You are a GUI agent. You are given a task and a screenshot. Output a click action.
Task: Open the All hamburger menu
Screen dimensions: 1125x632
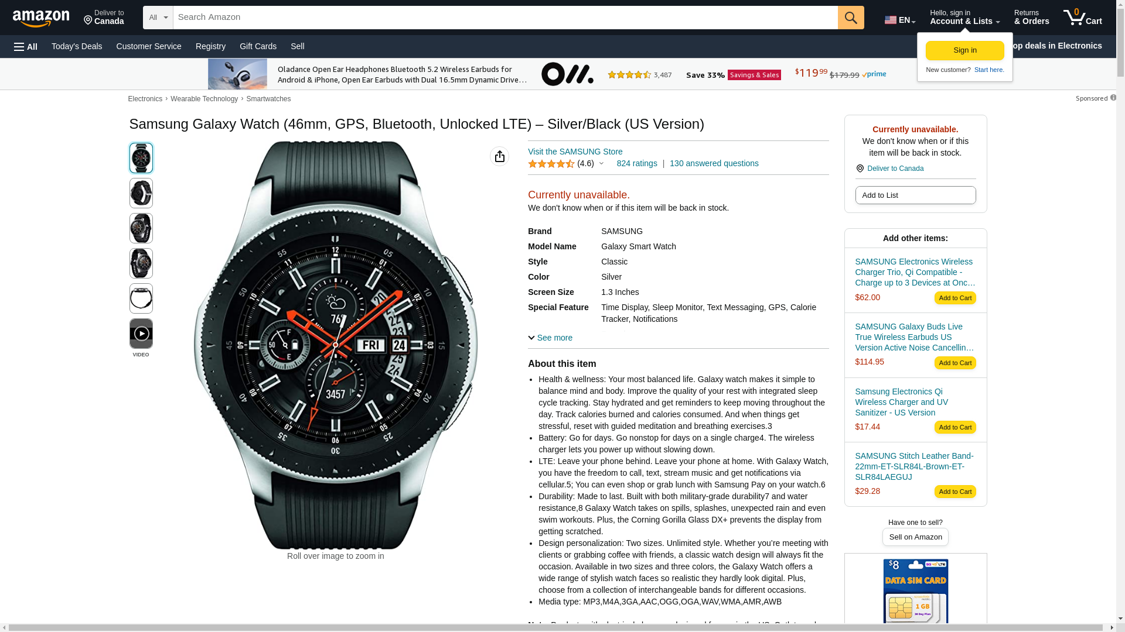(26, 46)
